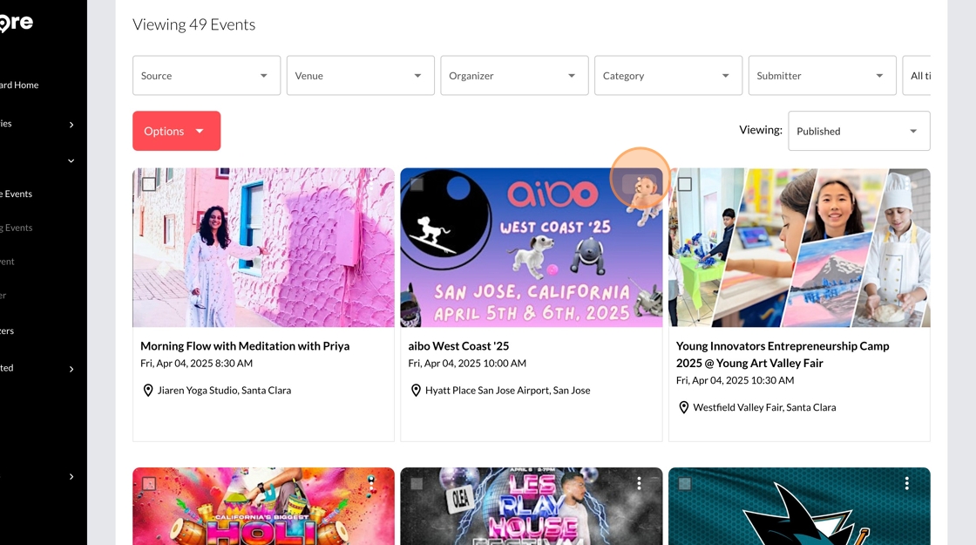Click the location pin beside Hyatt Place San Jose Airport

[416, 391]
